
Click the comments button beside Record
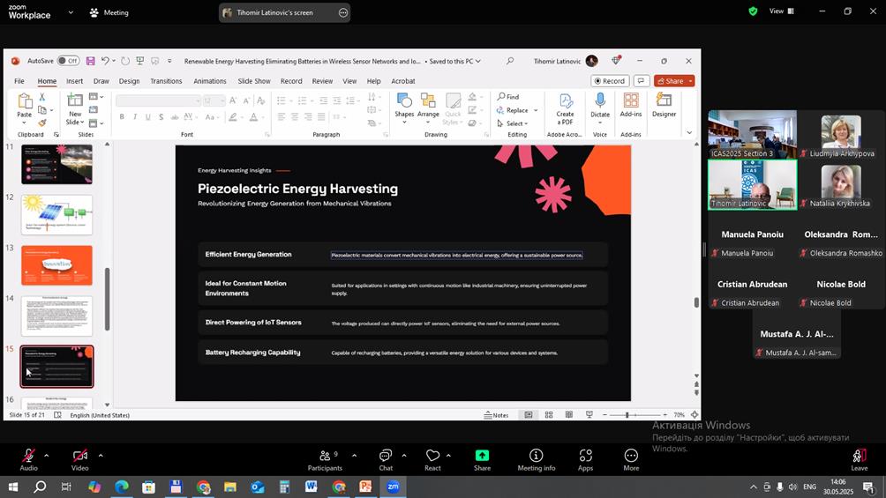pos(641,81)
